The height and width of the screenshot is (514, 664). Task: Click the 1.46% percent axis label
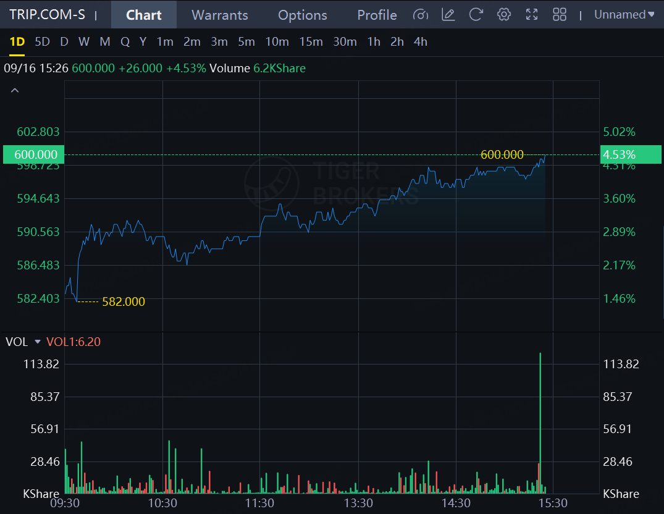[x=619, y=298]
